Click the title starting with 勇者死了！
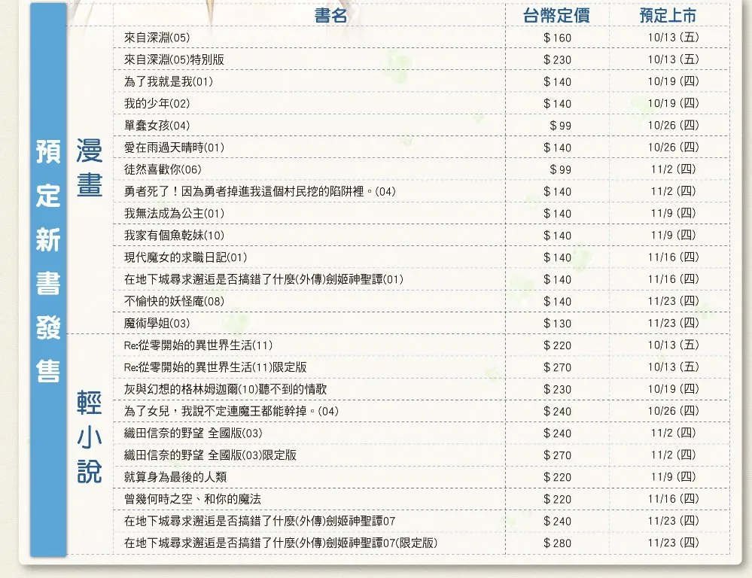The image size is (752, 578). [260, 191]
